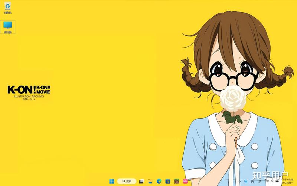Open the Windows Start menu
The width and height of the screenshot is (297, 186).
point(112,181)
